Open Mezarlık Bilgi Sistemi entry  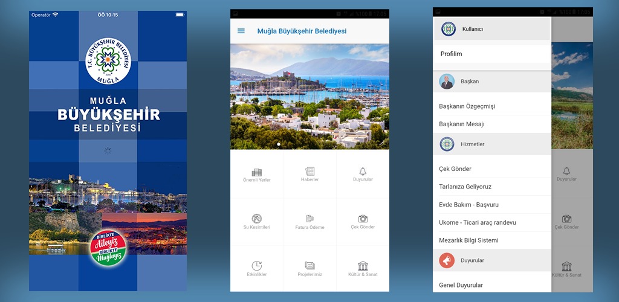pyautogui.click(x=492, y=240)
